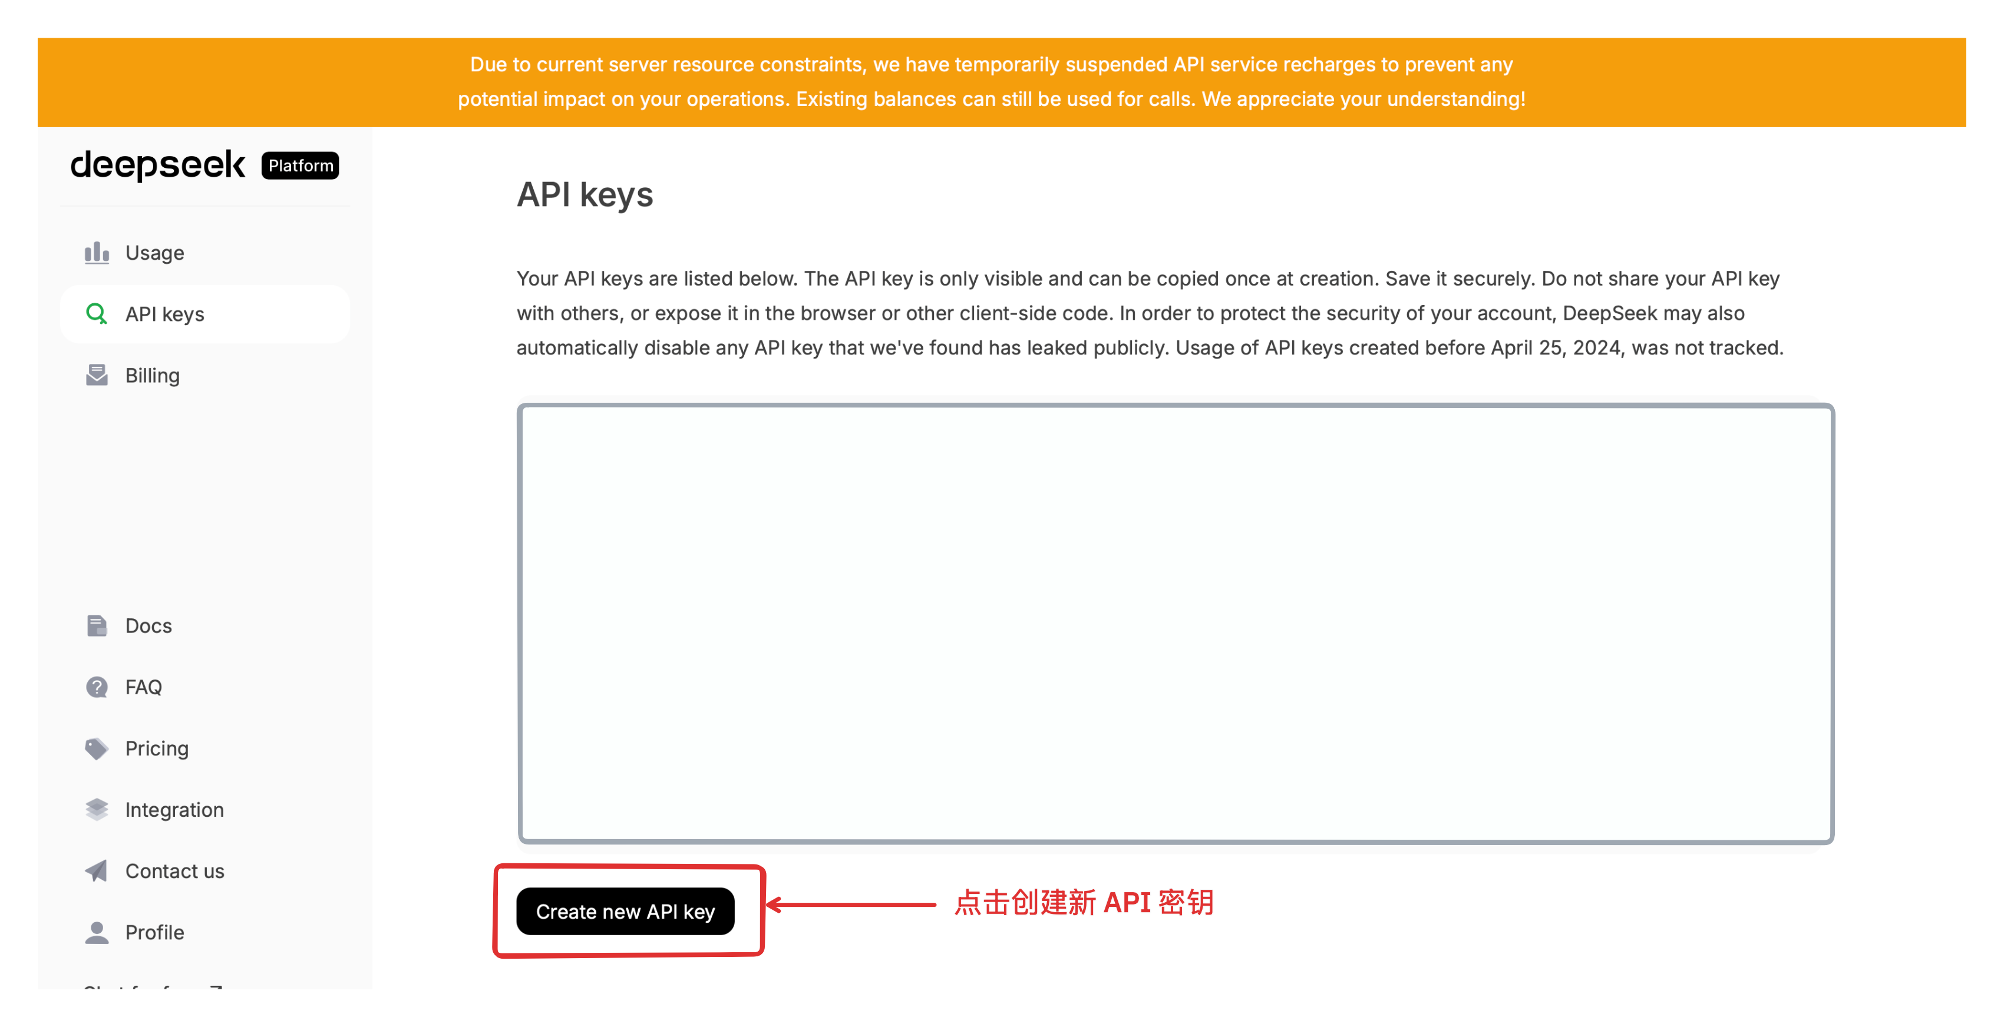Open the Usage page

pyautogui.click(x=204, y=253)
